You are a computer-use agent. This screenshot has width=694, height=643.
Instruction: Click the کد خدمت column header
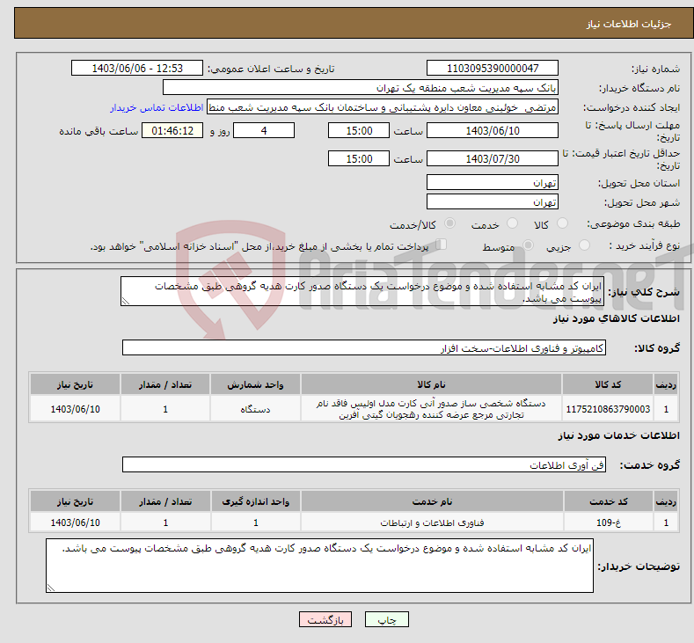pyautogui.click(x=609, y=501)
